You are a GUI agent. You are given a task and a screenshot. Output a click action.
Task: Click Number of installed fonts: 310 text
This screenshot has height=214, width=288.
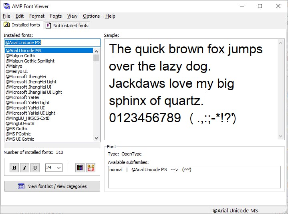(x=33, y=152)
